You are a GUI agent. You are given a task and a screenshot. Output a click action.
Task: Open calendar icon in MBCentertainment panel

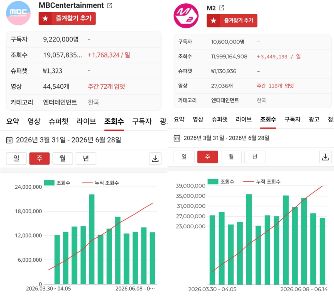tap(9, 140)
